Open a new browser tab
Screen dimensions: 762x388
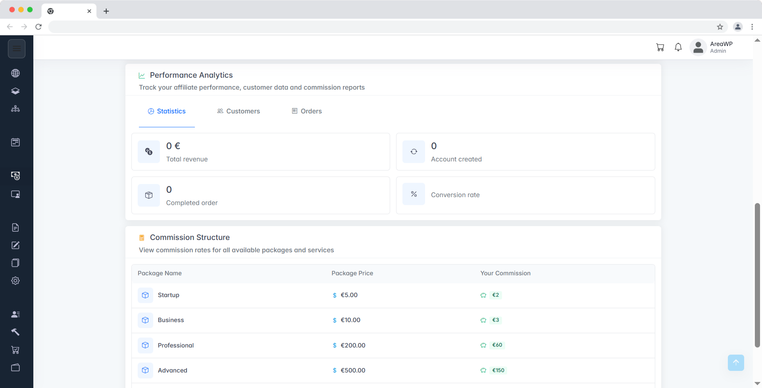tap(106, 11)
